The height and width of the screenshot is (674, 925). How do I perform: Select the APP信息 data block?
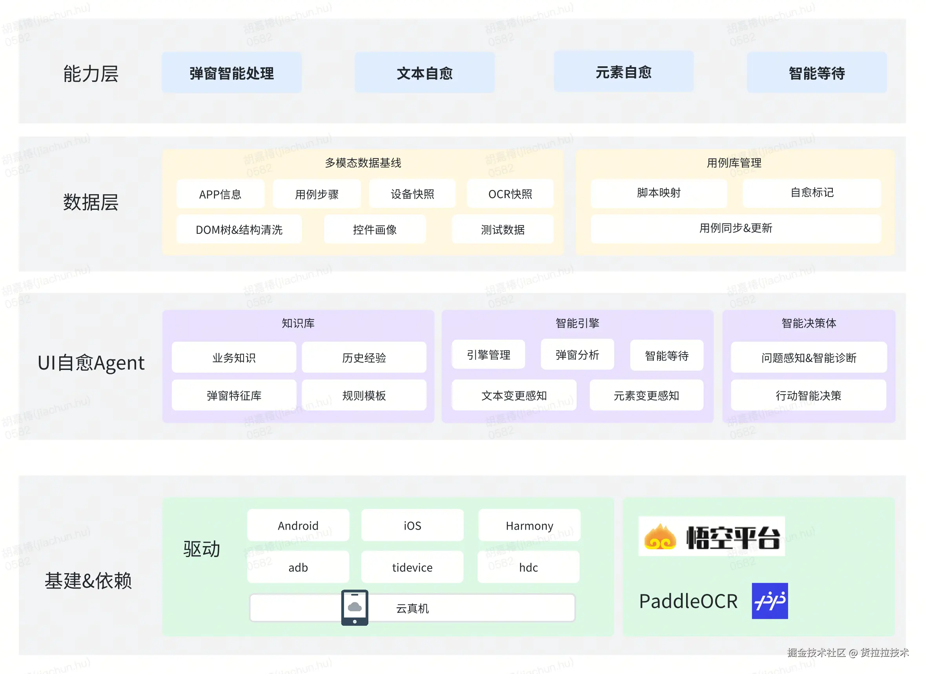tap(220, 194)
